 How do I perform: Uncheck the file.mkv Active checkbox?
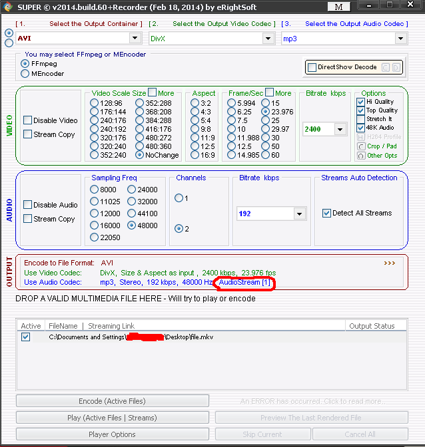pos(26,337)
